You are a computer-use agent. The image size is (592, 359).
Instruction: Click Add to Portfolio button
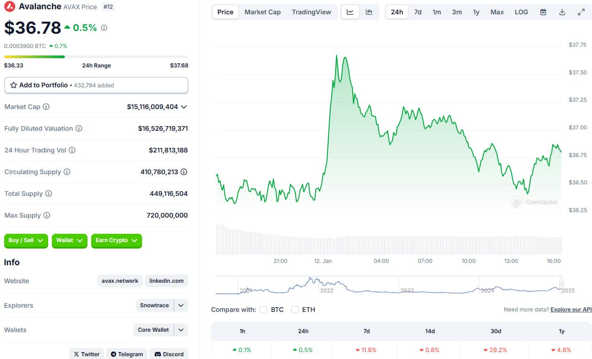(96, 85)
